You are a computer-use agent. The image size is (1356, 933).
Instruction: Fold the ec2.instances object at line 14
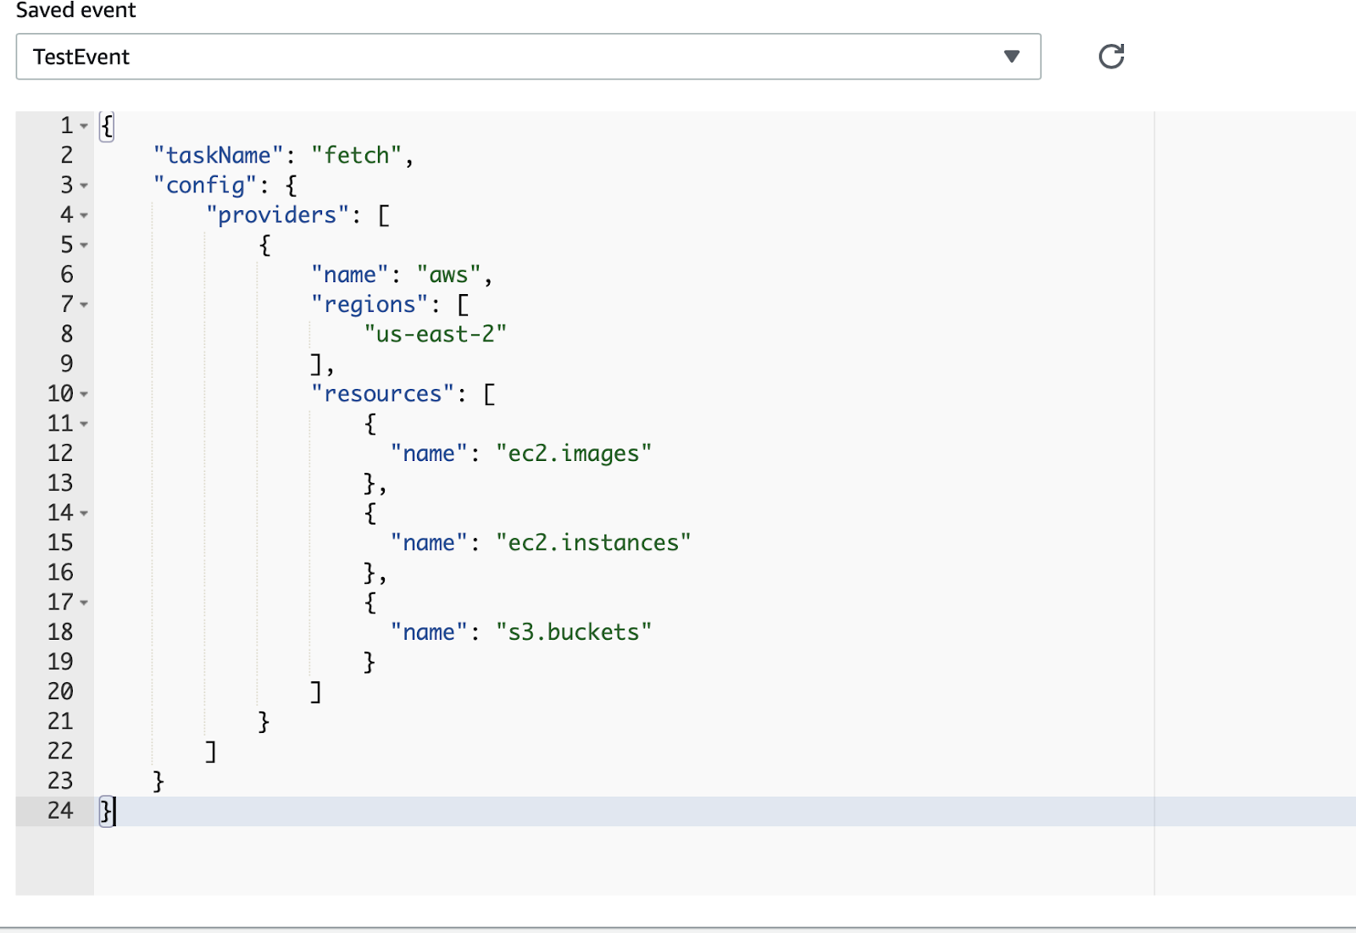(x=84, y=514)
